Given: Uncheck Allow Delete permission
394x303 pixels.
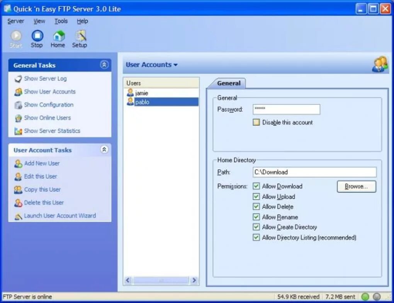Looking at the screenshot, I should click(x=256, y=206).
